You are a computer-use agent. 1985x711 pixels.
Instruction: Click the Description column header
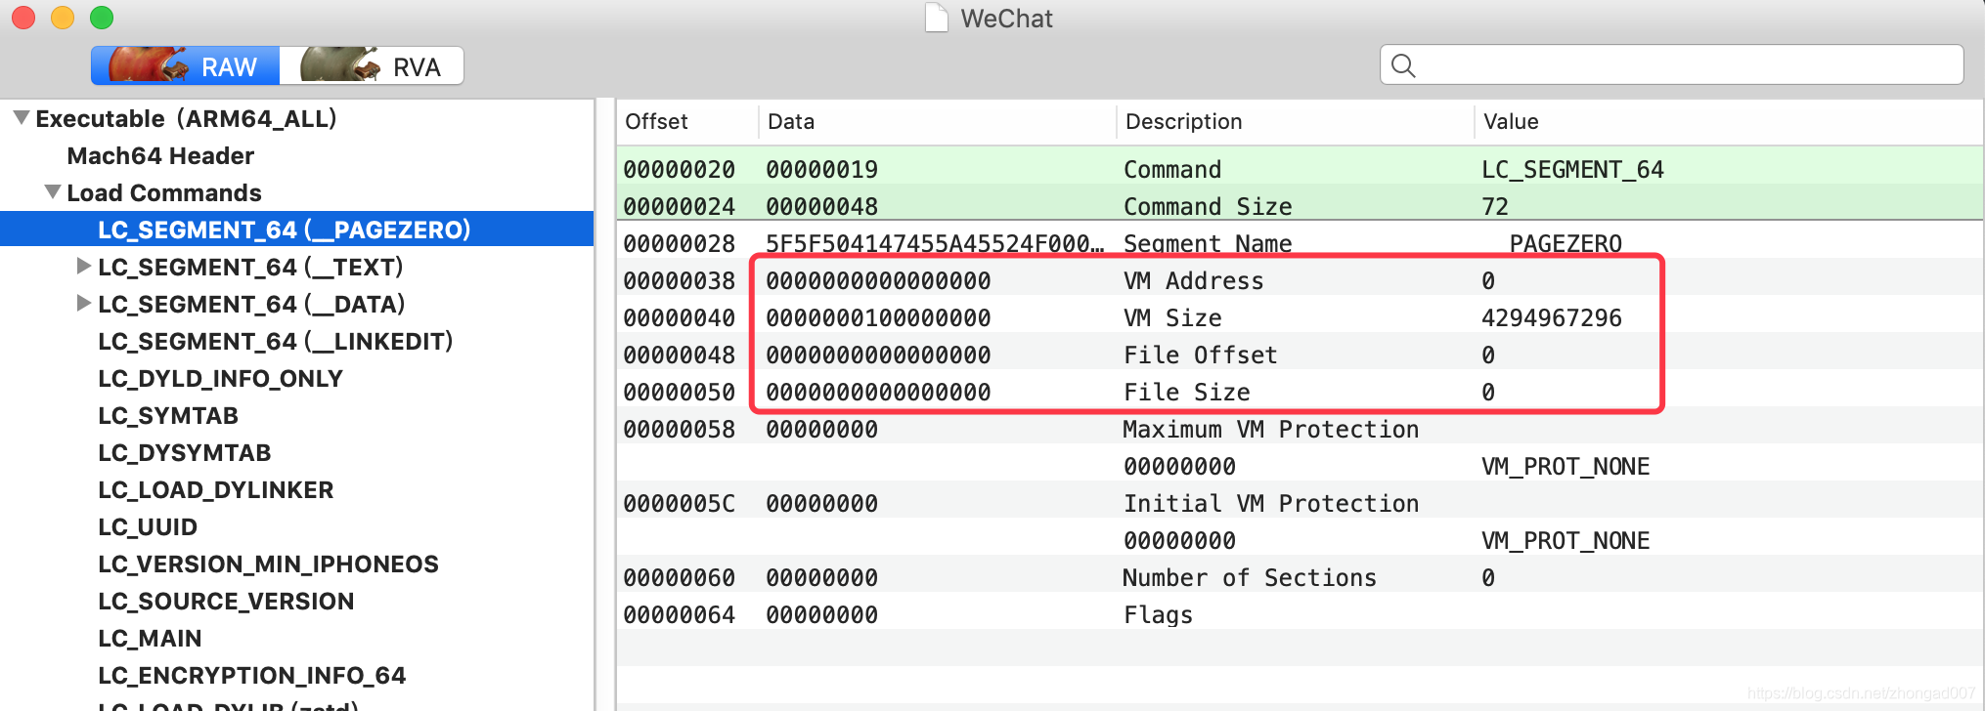[x=1295, y=121]
